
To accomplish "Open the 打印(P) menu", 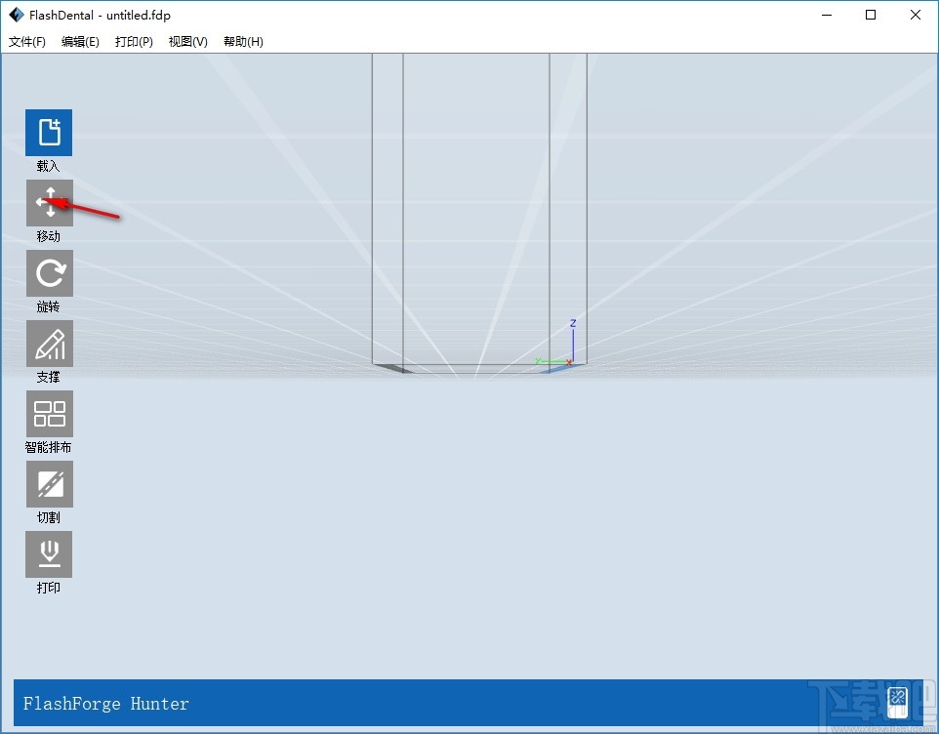I will (x=134, y=42).
